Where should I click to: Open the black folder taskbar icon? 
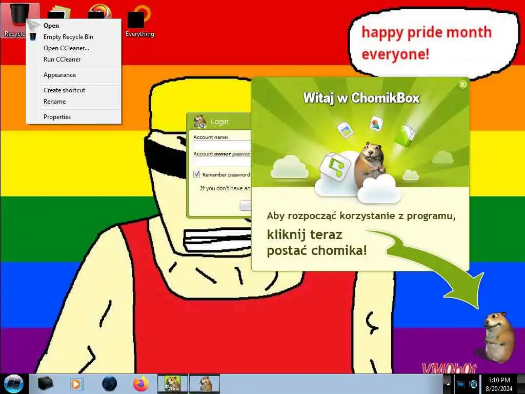coord(45,384)
